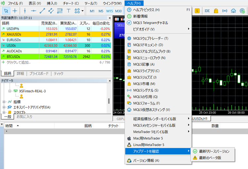Image resolution: width=248 pixels, height=169 pixels.
Task: Open the IDE MetaEditor button
Action: pos(207,11)
